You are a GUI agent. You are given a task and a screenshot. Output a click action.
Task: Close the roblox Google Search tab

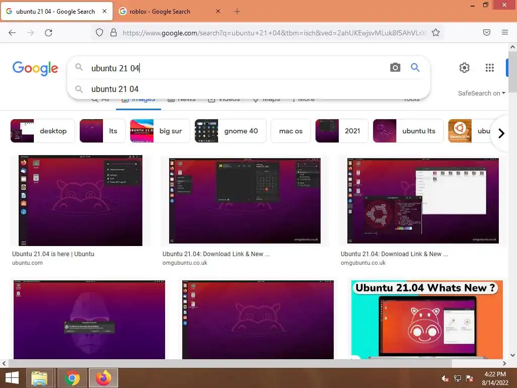pyautogui.click(x=218, y=11)
